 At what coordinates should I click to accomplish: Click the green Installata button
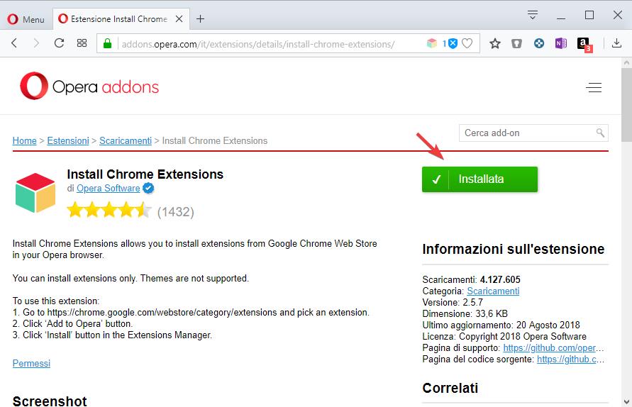point(479,179)
